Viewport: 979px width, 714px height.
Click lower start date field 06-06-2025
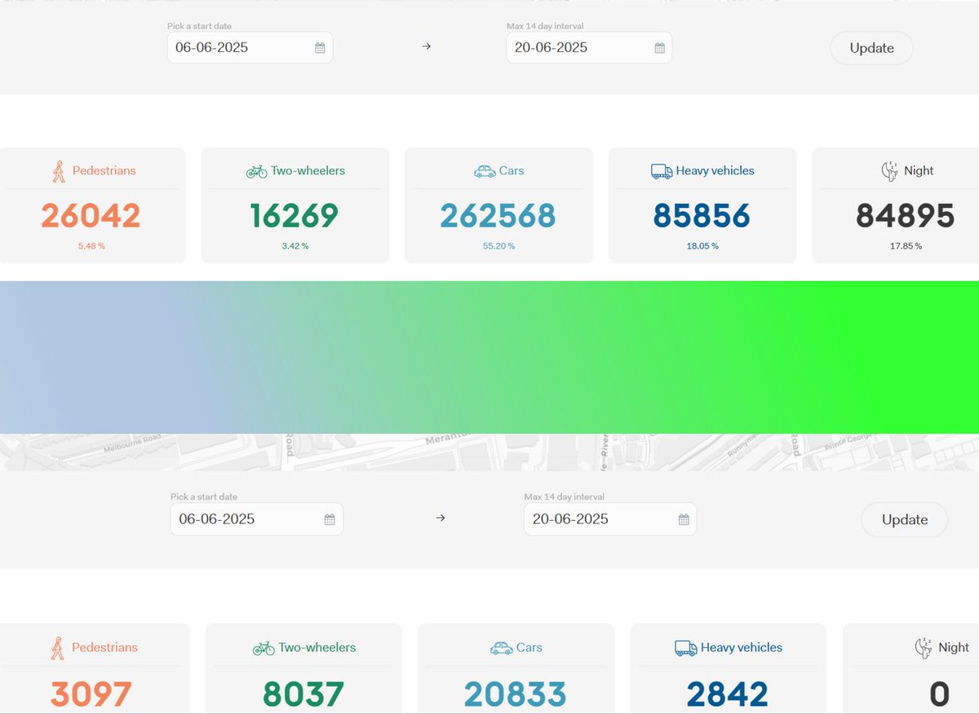click(x=257, y=519)
